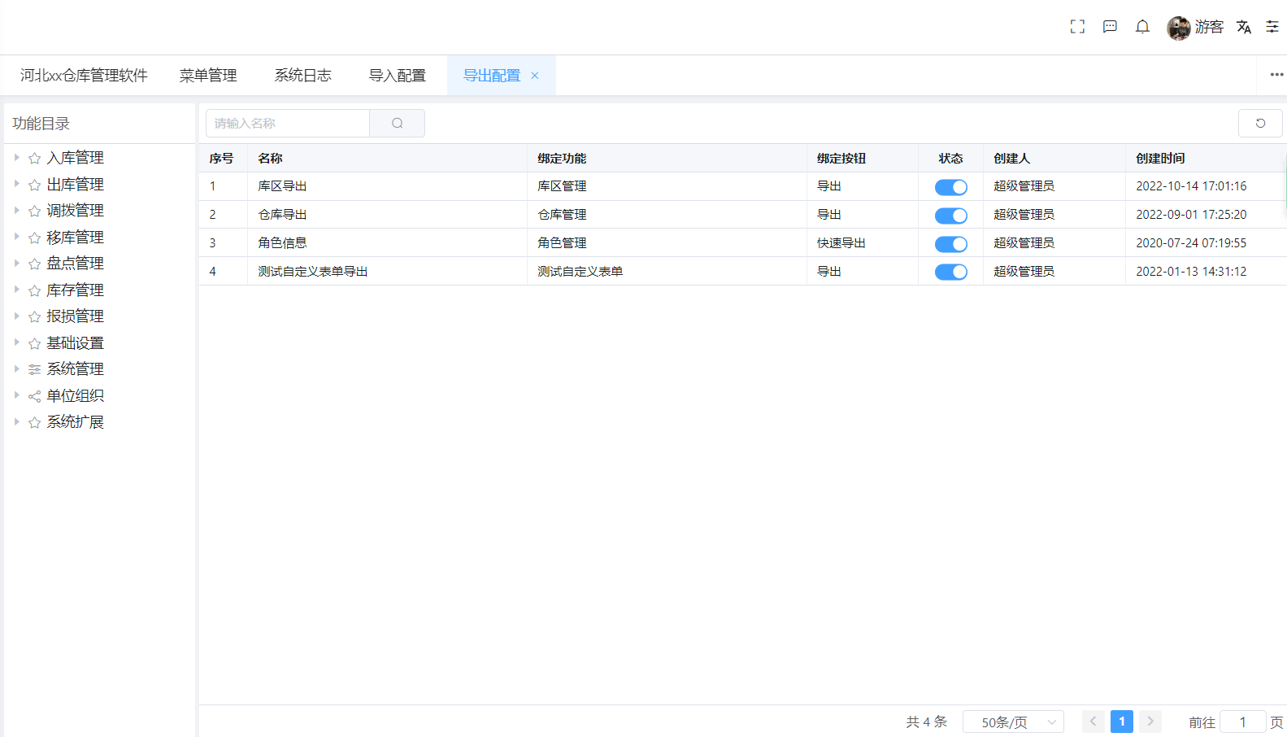Switch to the 系统日志 tab
Screen dimensions: 1287x737
tap(302, 76)
